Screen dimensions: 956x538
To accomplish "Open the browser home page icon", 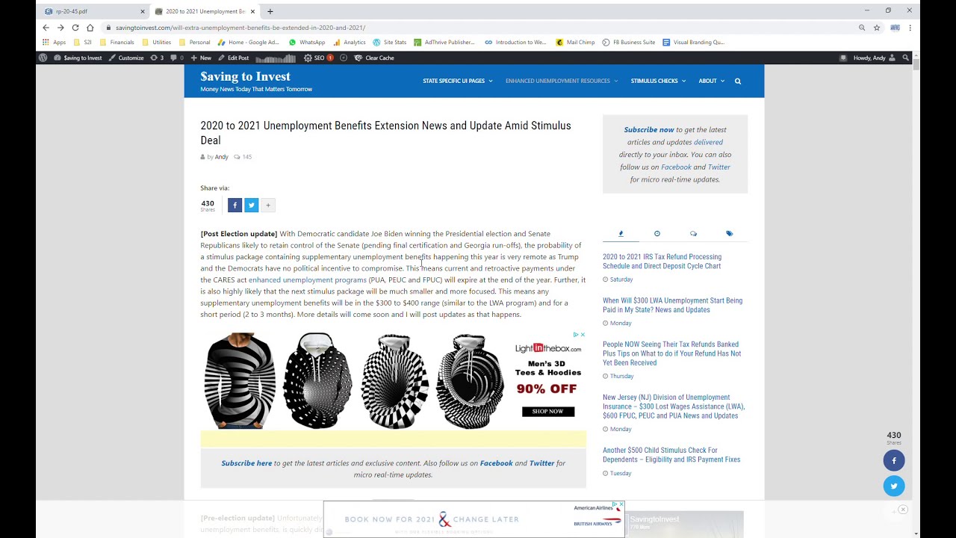I will (90, 28).
